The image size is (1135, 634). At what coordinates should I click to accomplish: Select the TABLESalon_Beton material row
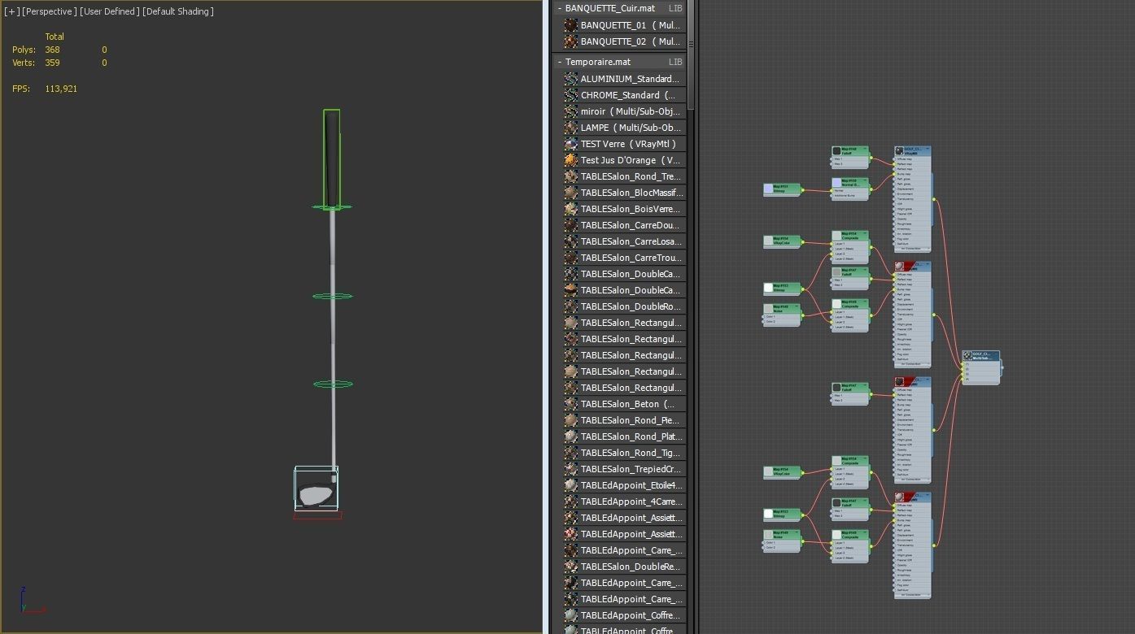(x=623, y=404)
